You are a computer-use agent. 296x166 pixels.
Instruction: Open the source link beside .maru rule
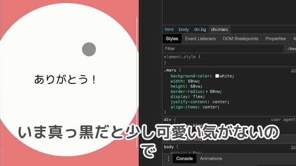tap(293, 70)
